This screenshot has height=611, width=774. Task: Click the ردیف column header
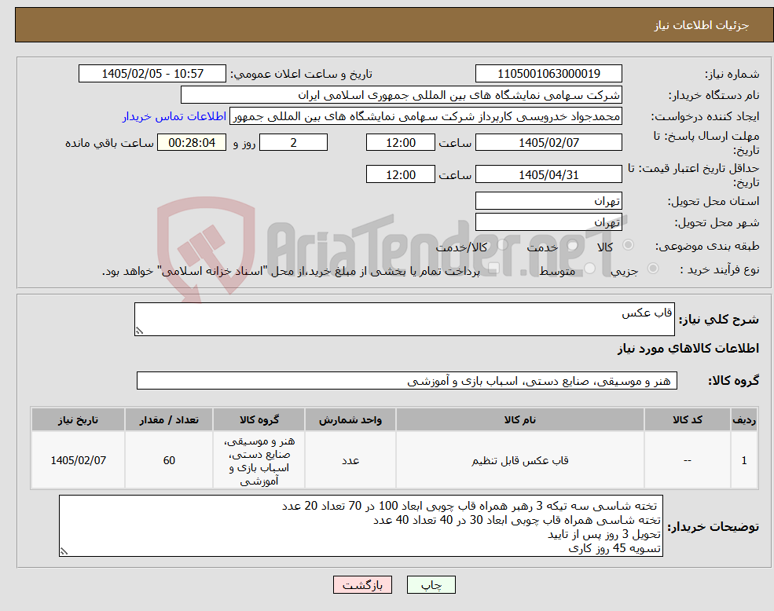point(744,419)
